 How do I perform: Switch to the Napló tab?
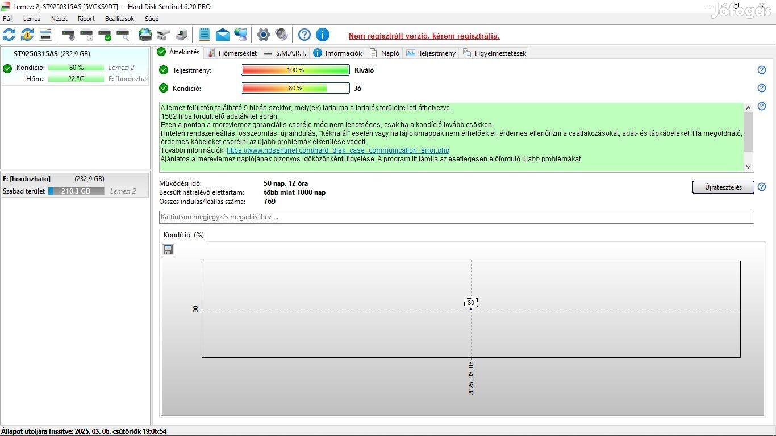[385, 53]
